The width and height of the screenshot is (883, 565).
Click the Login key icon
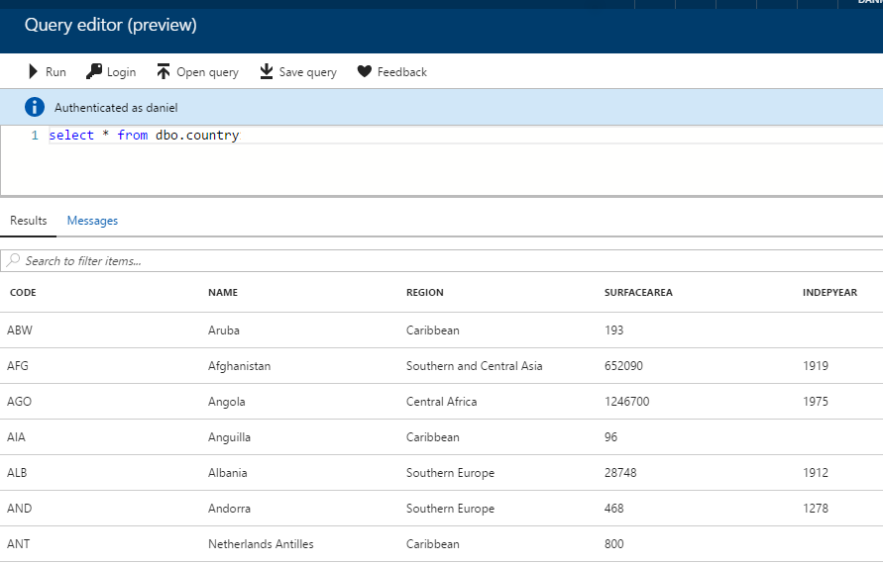pos(94,71)
